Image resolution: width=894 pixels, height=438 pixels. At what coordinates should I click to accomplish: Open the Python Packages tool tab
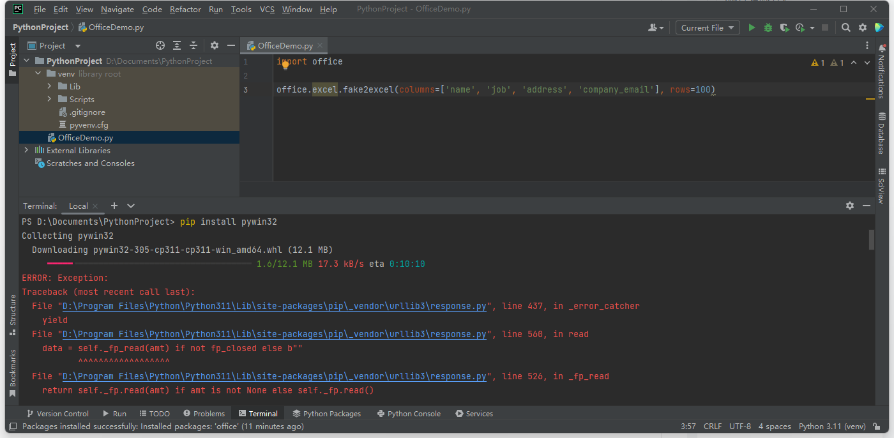pyautogui.click(x=326, y=414)
